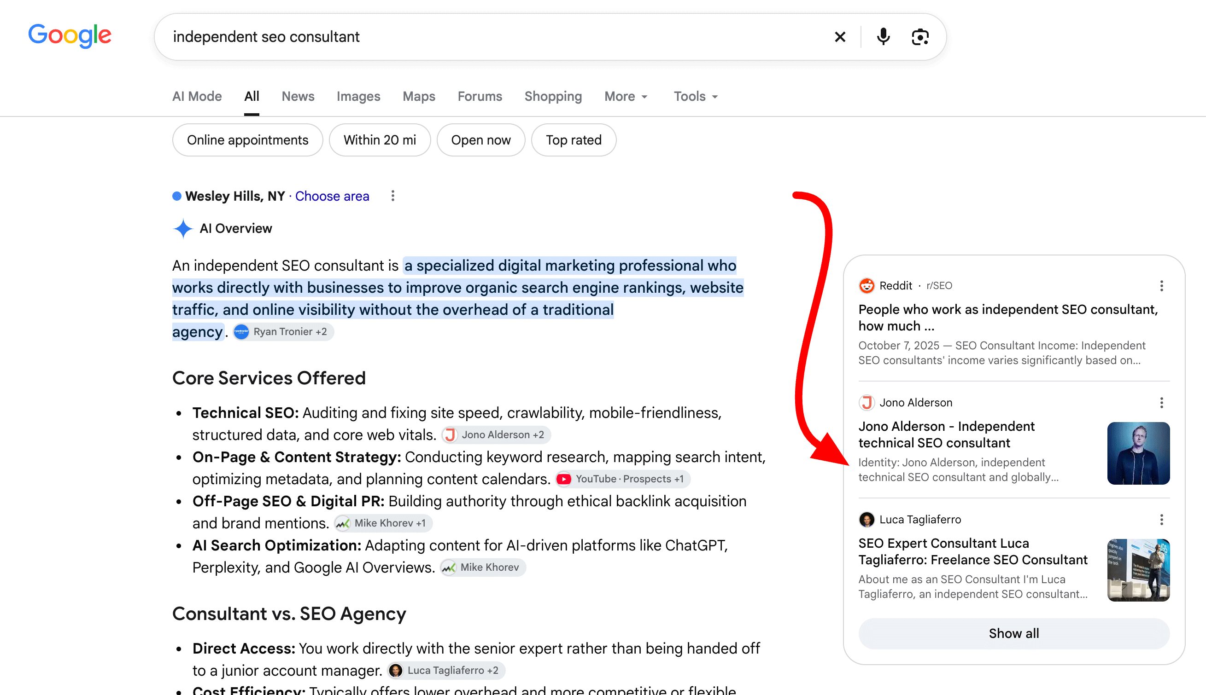Click the AI Overview sparkle icon
The image size is (1206, 695).
182,229
